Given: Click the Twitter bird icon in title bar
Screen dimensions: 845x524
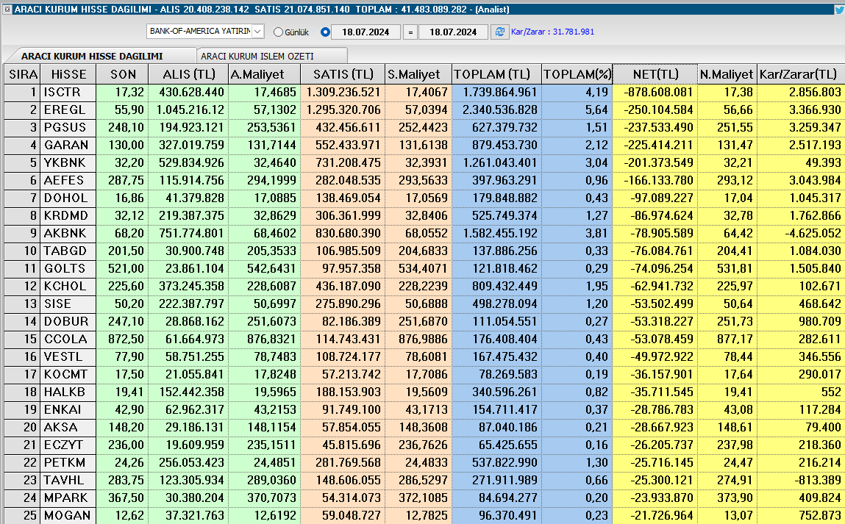Looking at the screenshot, I should pos(839,9).
